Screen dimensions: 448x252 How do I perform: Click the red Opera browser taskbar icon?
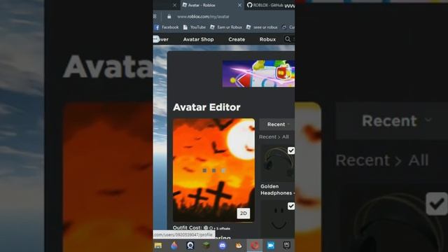click(255, 246)
